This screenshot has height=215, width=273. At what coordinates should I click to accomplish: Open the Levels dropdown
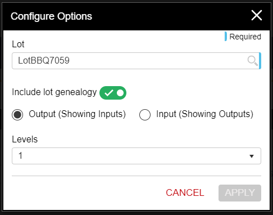[x=136, y=156]
